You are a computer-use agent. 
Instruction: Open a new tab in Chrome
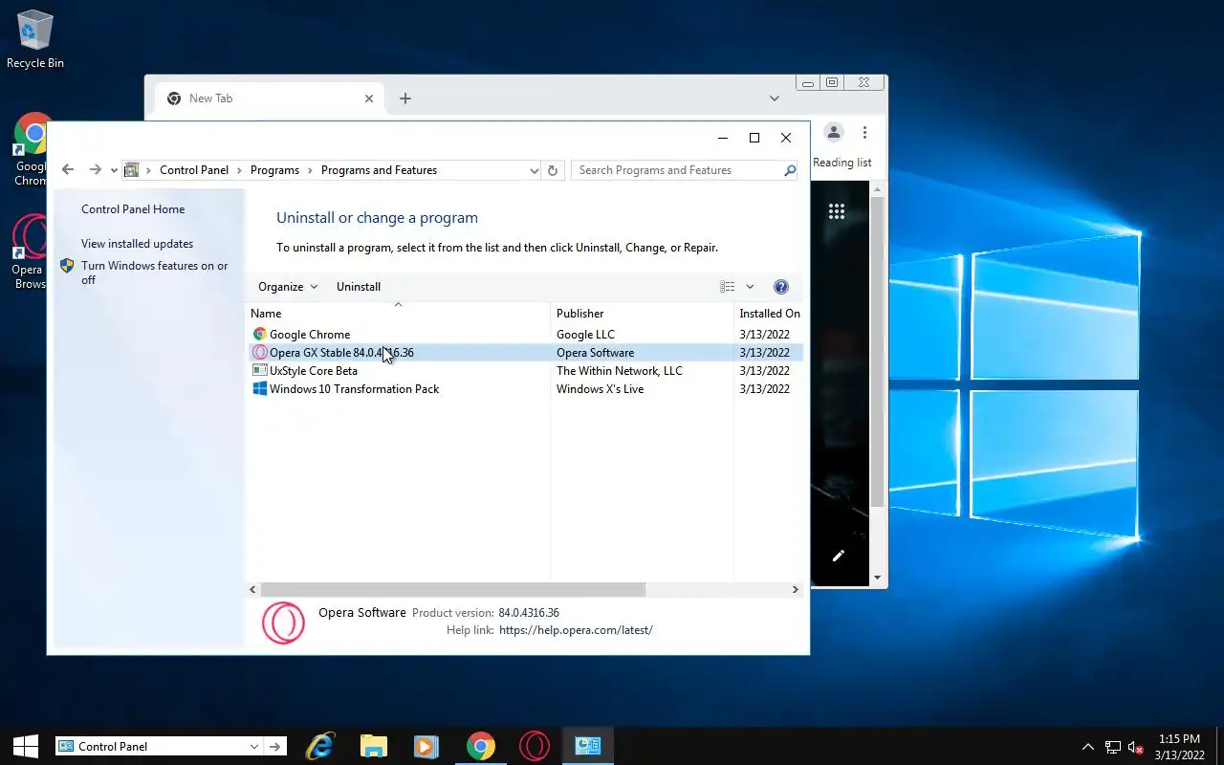(x=405, y=98)
